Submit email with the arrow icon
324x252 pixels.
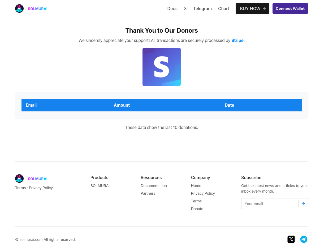click(303, 204)
